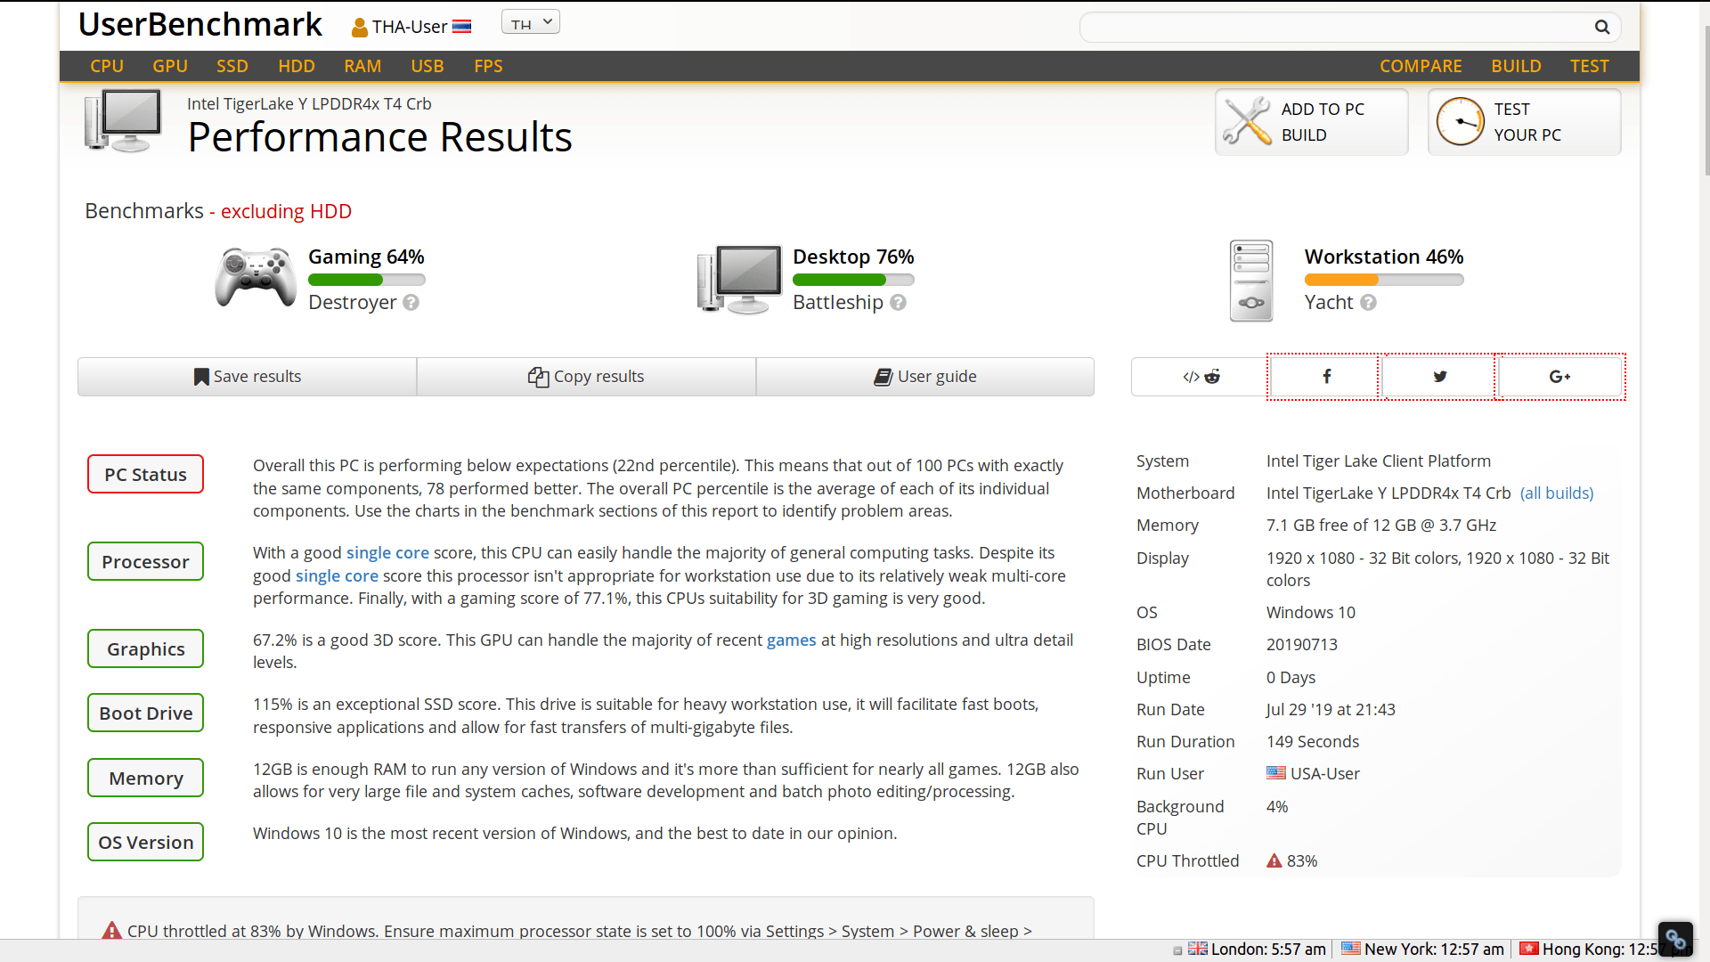
Task: Click the Copy results button
Action: point(586,377)
